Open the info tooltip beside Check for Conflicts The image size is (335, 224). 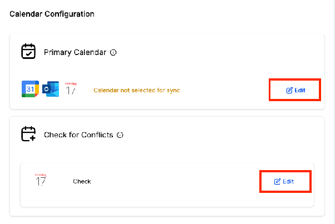pyautogui.click(x=120, y=135)
